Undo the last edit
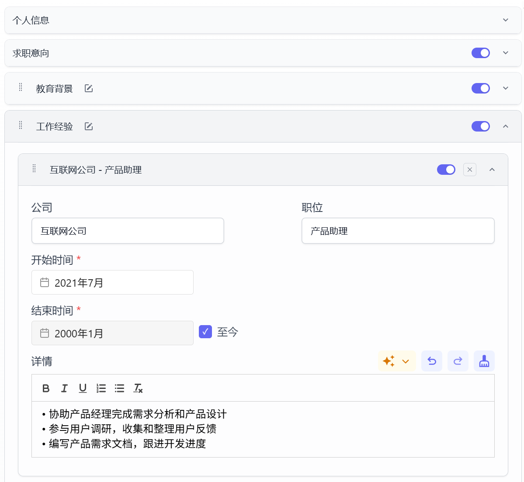This screenshot has width=524, height=482. click(x=431, y=361)
